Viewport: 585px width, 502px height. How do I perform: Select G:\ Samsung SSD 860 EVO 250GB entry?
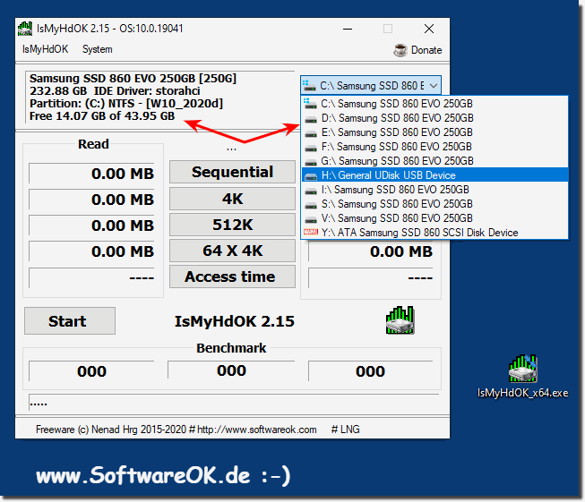click(x=434, y=161)
